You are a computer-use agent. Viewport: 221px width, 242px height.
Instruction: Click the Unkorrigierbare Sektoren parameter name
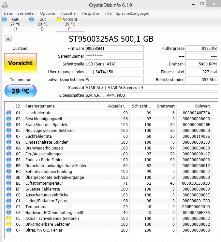point(48,224)
